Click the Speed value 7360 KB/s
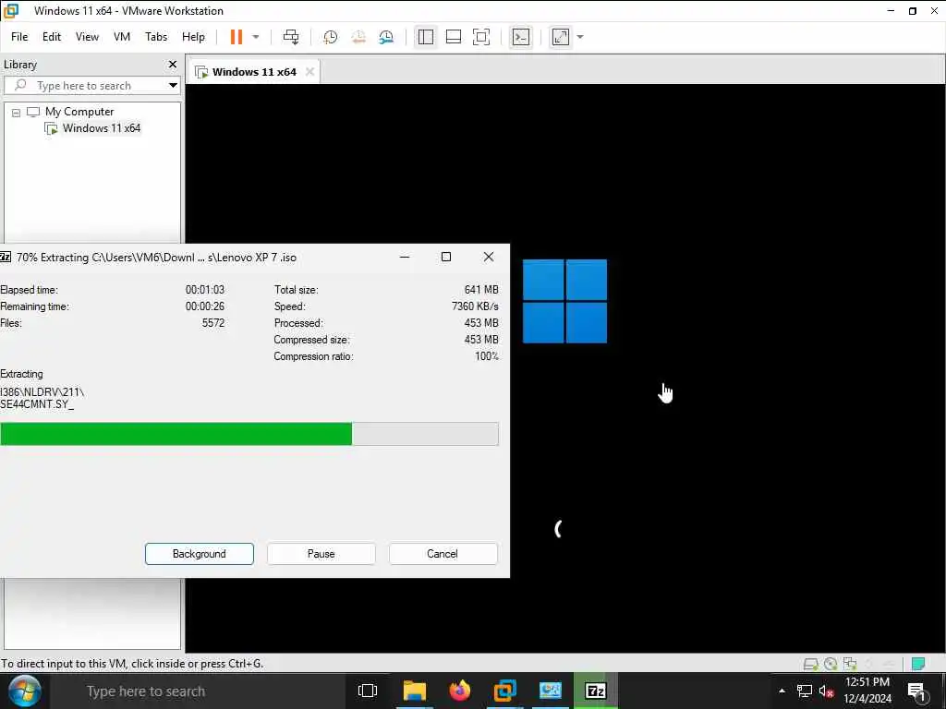The image size is (946, 709). 475,306
